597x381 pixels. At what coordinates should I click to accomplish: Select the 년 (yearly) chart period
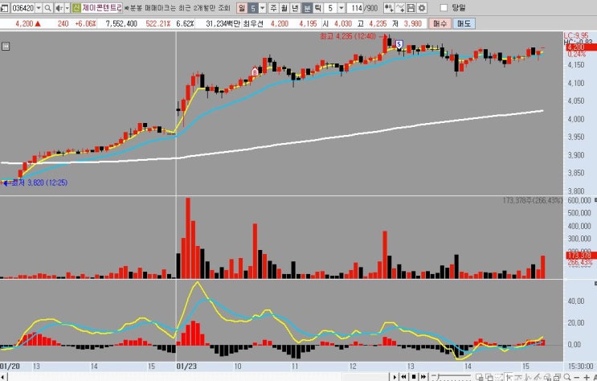point(295,8)
